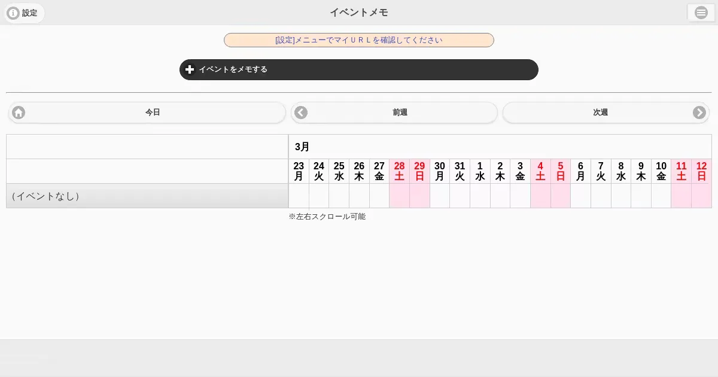Screen dimensions: 718x377
Task: Select the 23 月 date column header
Action: coord(299,171)
